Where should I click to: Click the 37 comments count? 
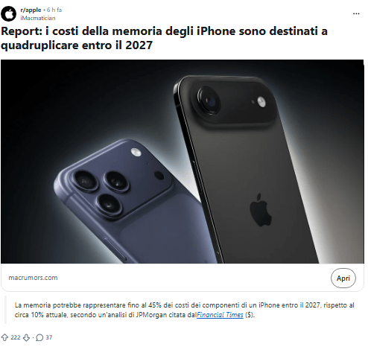(x=49, y=337)
